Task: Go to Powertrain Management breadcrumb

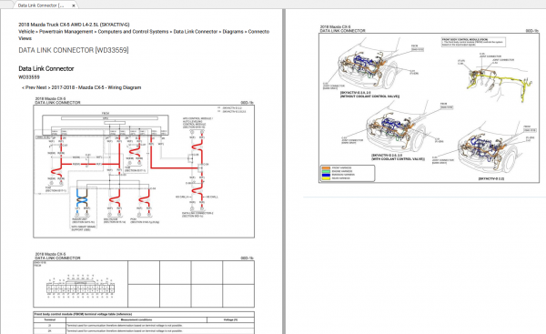Action: 66,32
